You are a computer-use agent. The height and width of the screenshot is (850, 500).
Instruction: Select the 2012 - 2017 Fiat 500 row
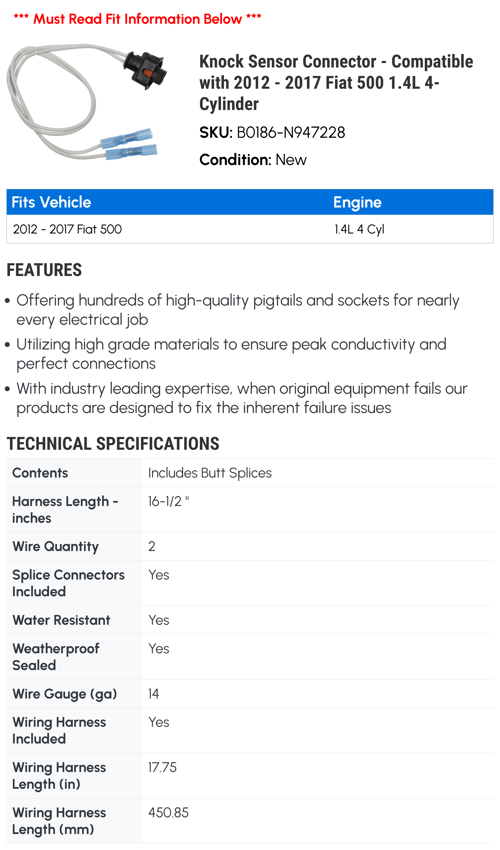click(250, 229)
